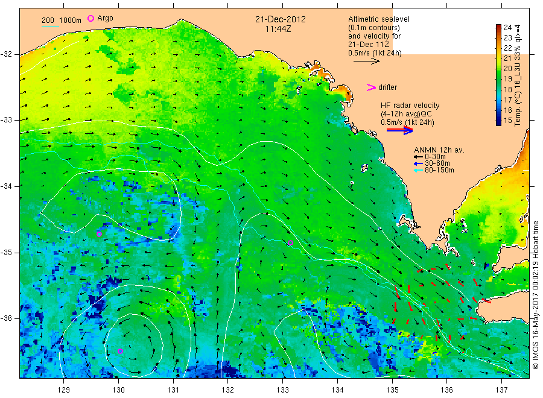
Task: Click the cyan line under the 200 label
Action: click(x=50, y=25)
